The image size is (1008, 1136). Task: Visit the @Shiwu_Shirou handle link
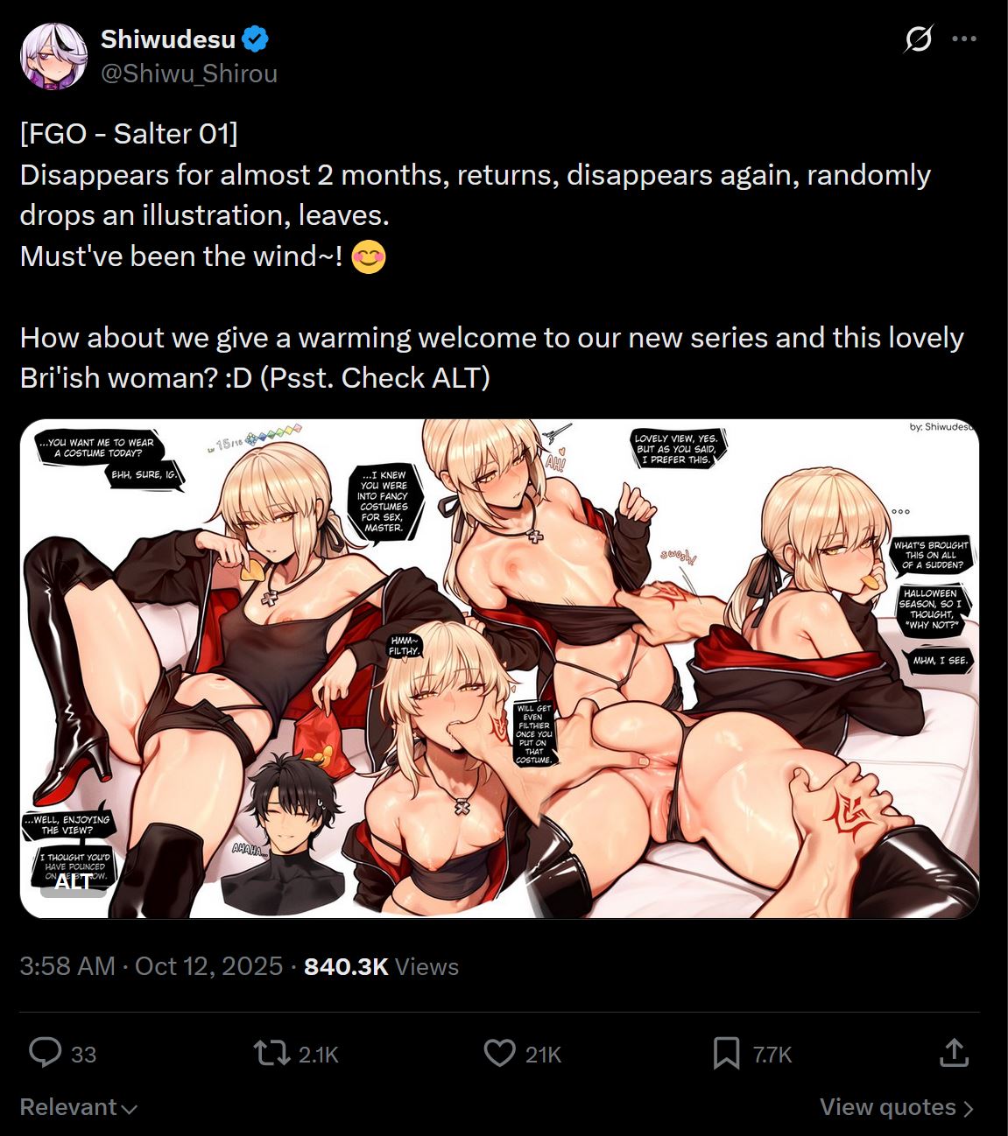189,74
